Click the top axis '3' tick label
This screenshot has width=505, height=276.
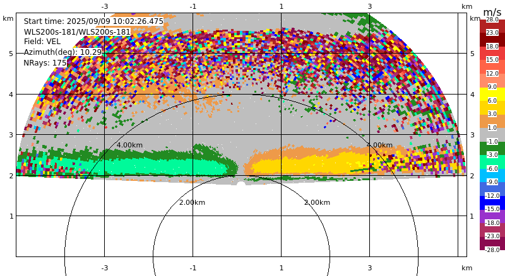(369, 6)
